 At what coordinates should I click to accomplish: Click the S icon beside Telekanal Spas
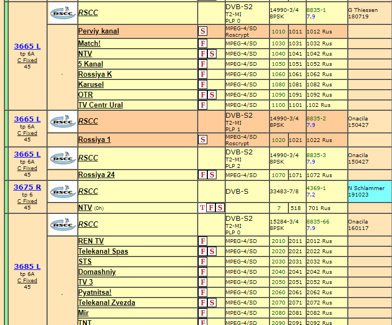[x=212, y=252]
